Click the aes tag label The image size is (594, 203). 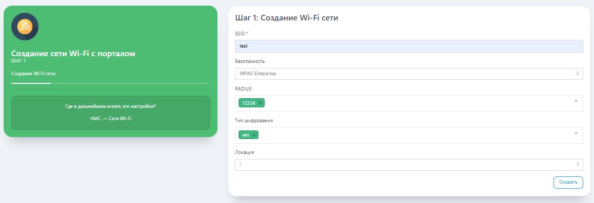click(x=246, y=134)
